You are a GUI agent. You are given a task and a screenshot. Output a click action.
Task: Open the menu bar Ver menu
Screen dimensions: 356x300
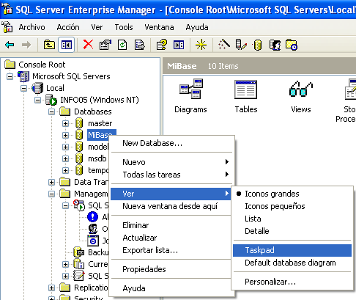pos(97,27)
